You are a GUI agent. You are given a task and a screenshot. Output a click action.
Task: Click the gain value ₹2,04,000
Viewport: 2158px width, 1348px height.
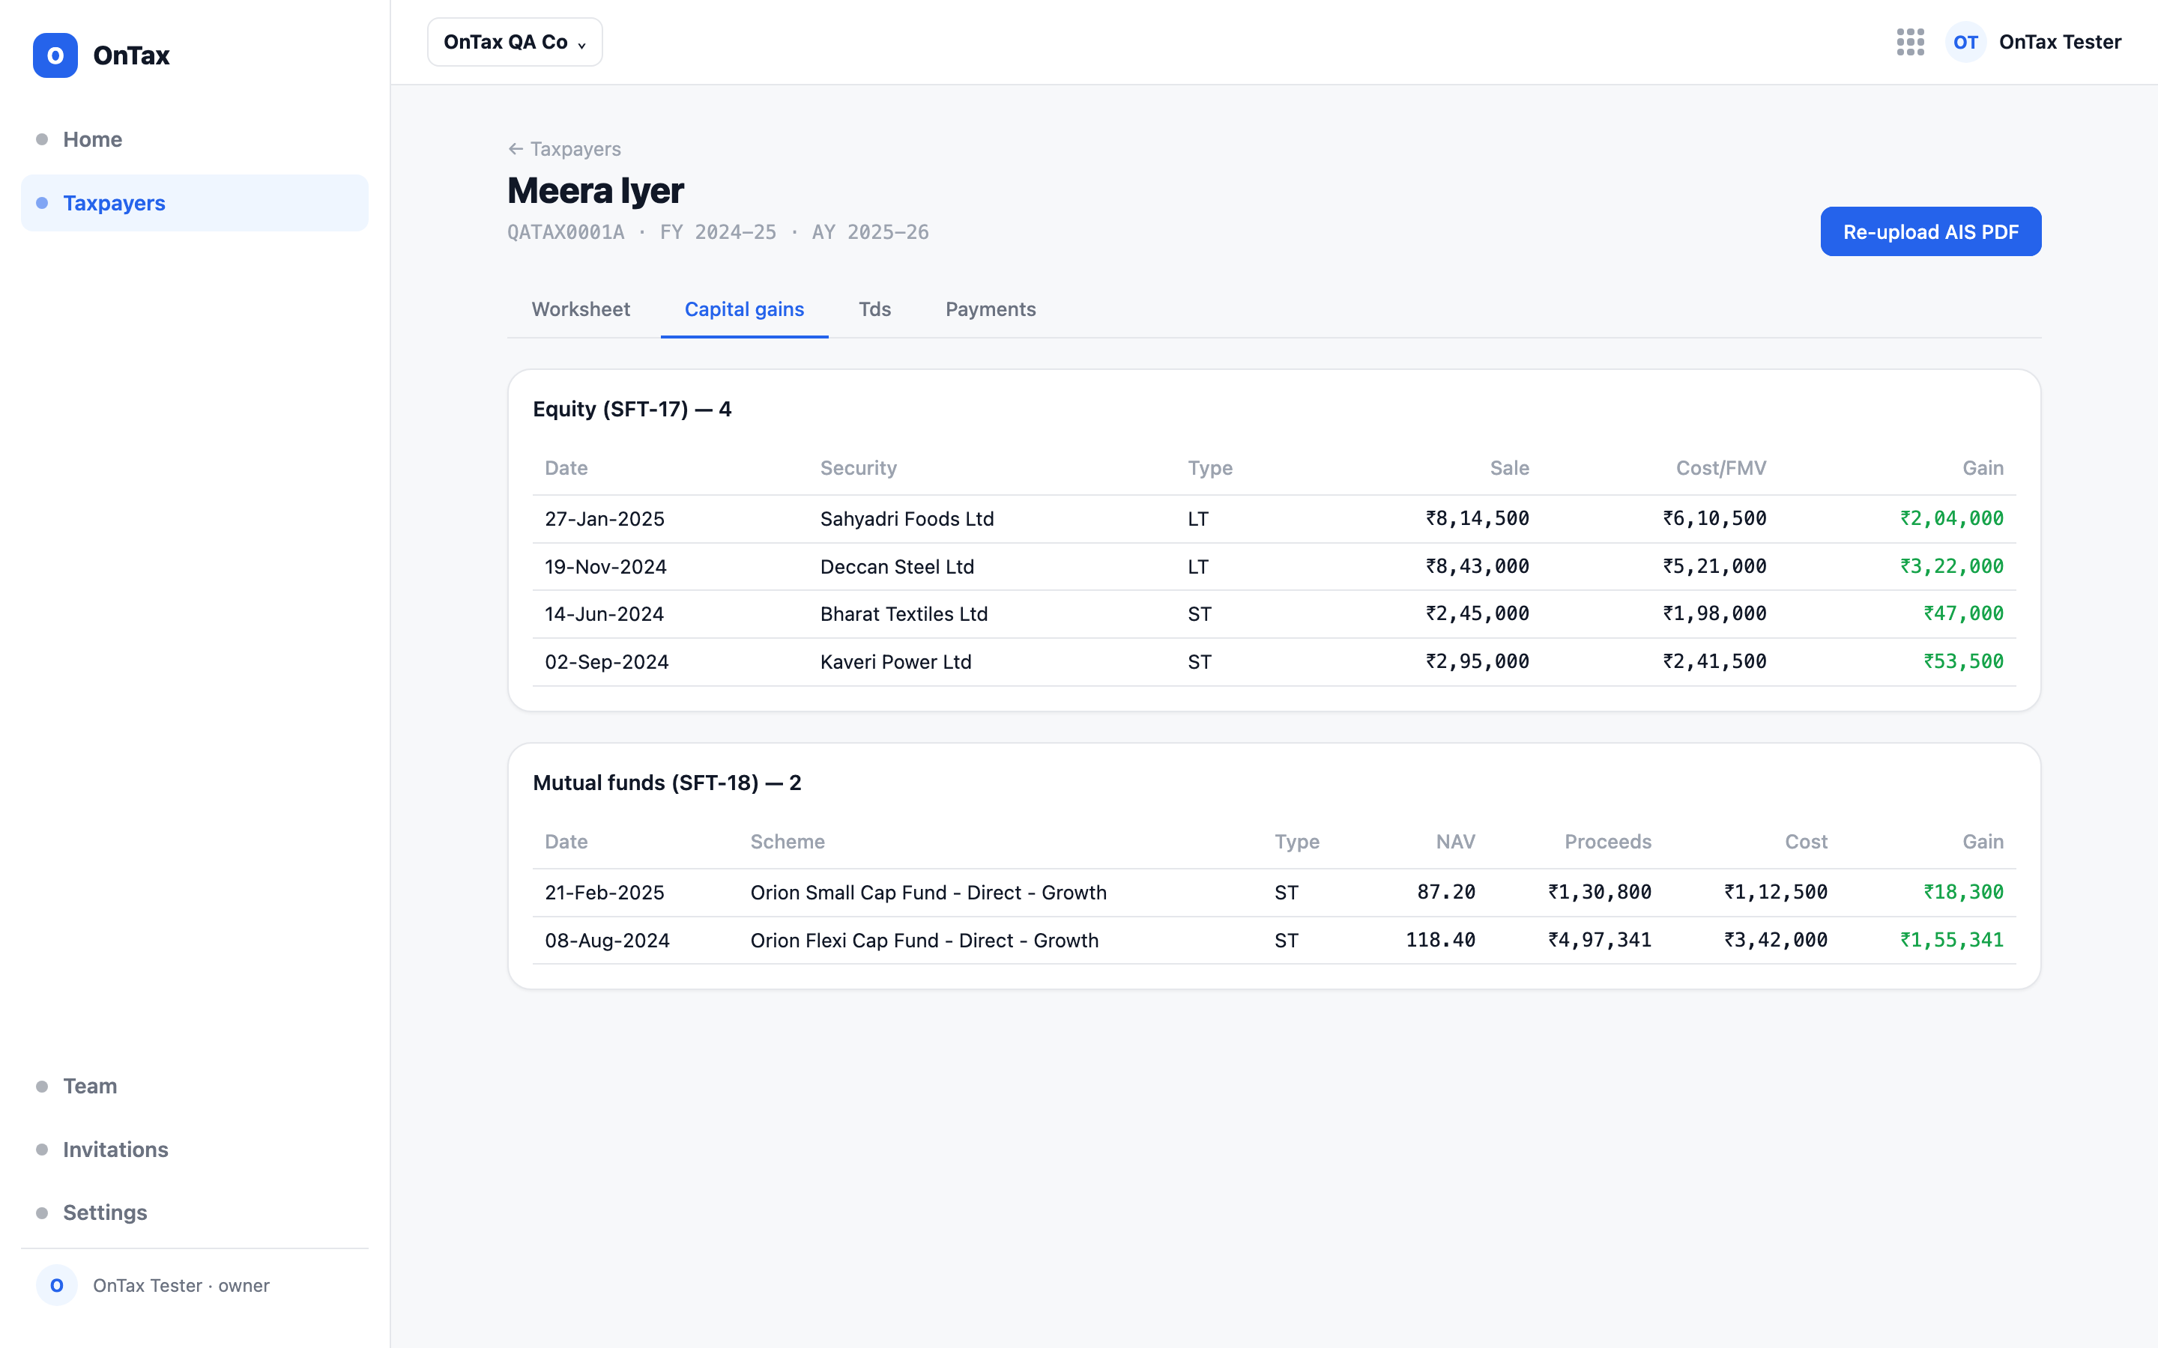pyautogui.click(x=1952, y=519)
